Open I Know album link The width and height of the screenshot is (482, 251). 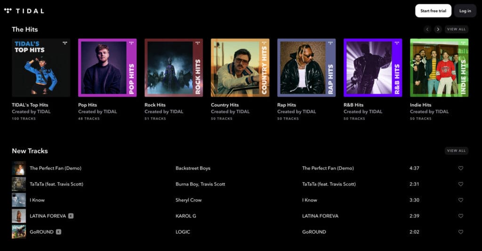coord(310,200)
